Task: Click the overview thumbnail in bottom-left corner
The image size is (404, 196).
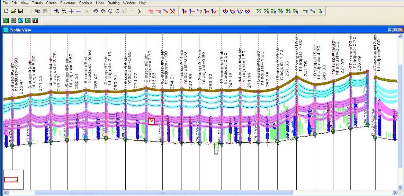Action: 13,179
